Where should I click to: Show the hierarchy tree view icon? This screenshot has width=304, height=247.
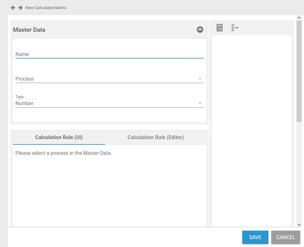point(235,28)
